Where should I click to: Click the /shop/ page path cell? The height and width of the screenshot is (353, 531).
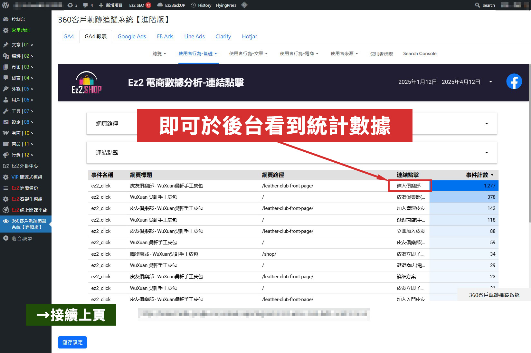(x=269, y=254)
